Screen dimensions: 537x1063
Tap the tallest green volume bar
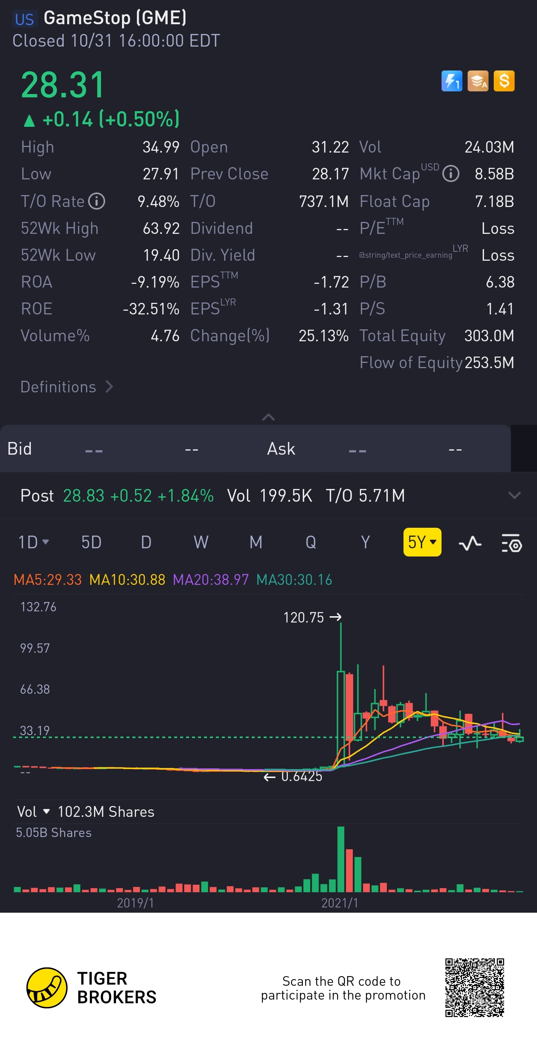pos(341,859)
